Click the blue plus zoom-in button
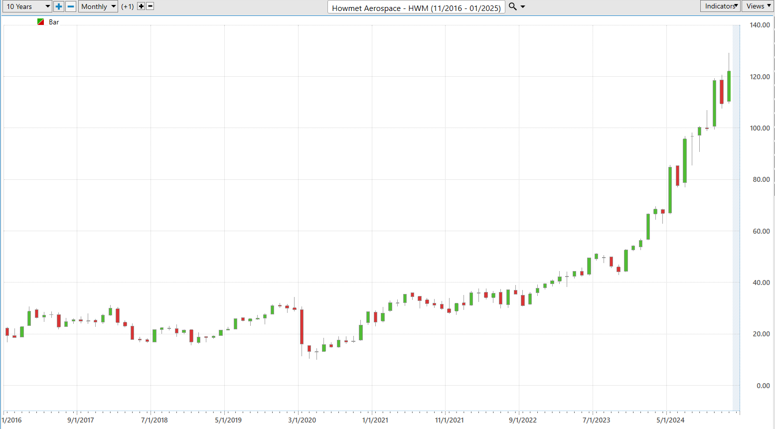The image size is (775, 429). (x=59, y=6)
